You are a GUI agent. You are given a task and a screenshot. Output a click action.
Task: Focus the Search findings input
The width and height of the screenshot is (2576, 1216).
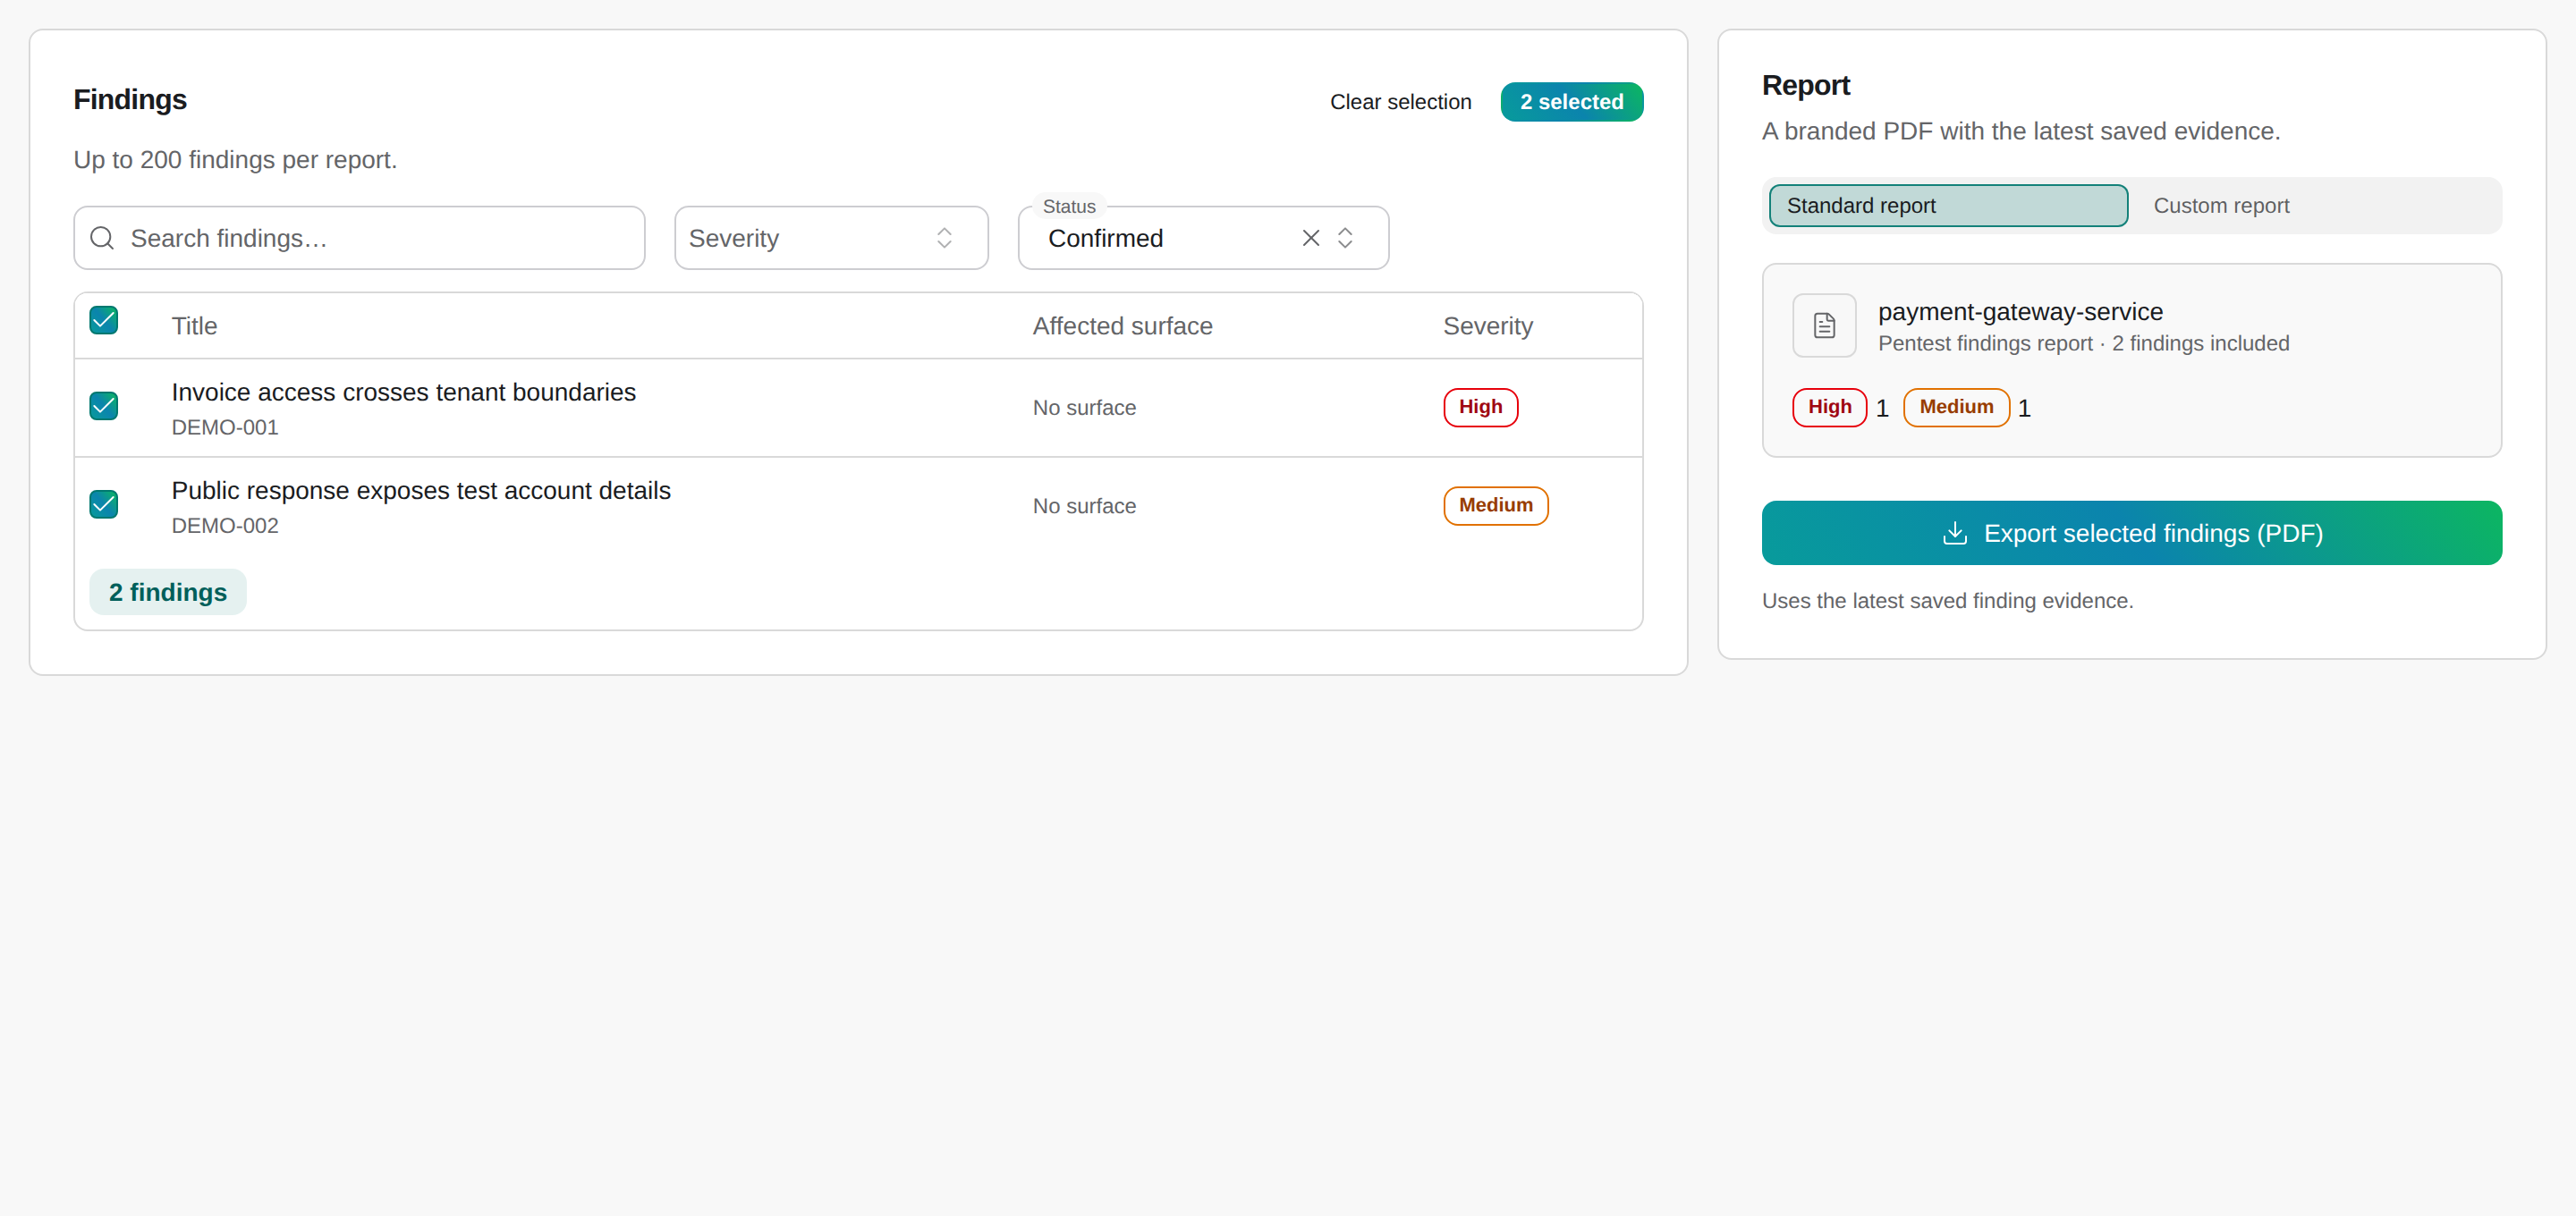click(359, 238)
